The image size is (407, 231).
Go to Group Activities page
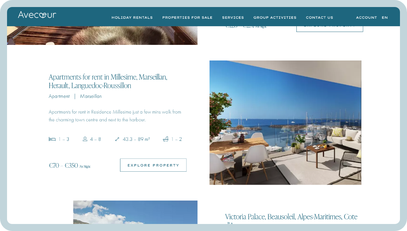275,18
